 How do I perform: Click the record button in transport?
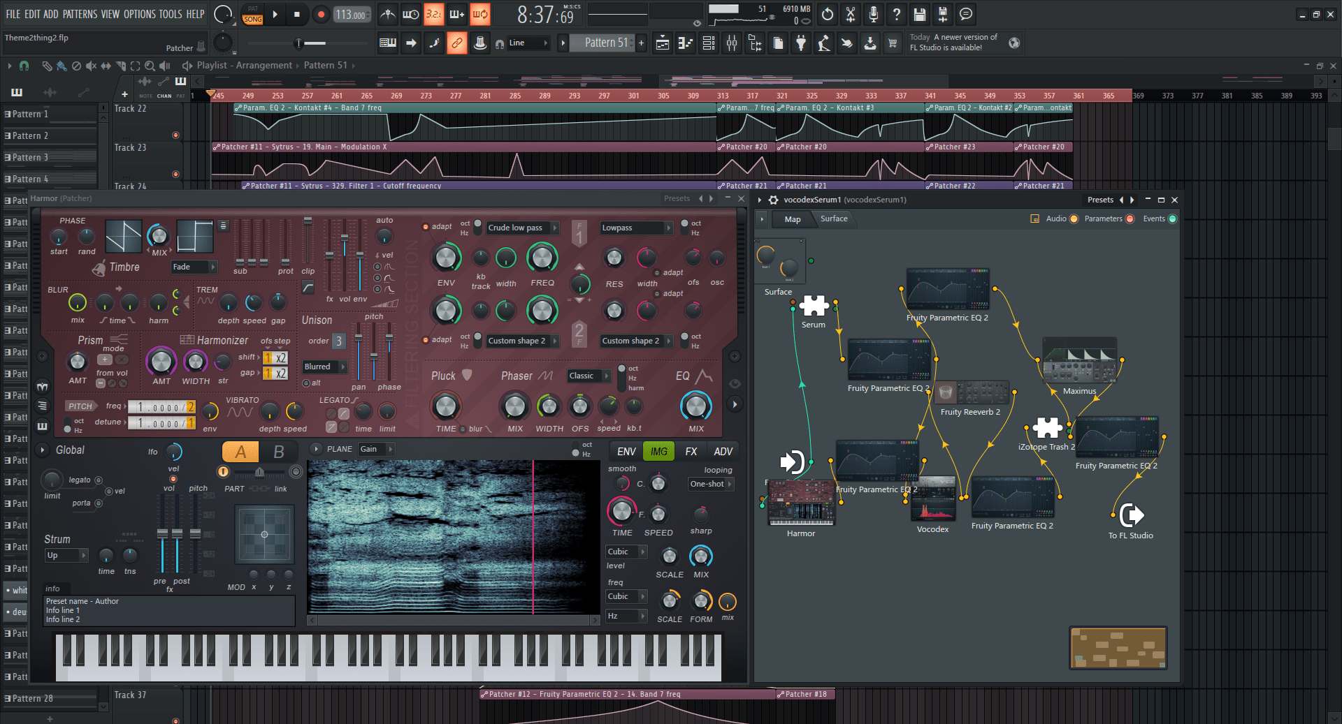tap(321, 15)
